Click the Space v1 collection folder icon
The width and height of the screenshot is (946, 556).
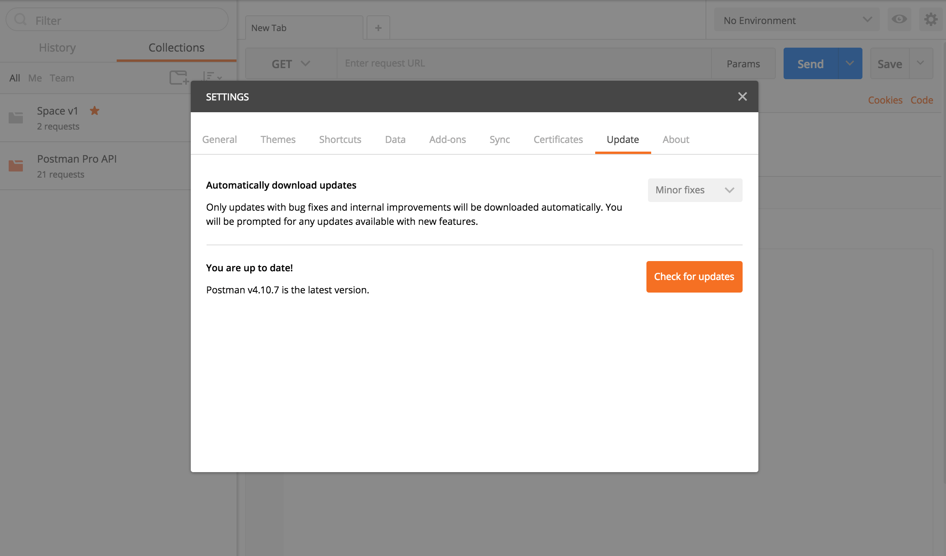click(x=16, y=118)
